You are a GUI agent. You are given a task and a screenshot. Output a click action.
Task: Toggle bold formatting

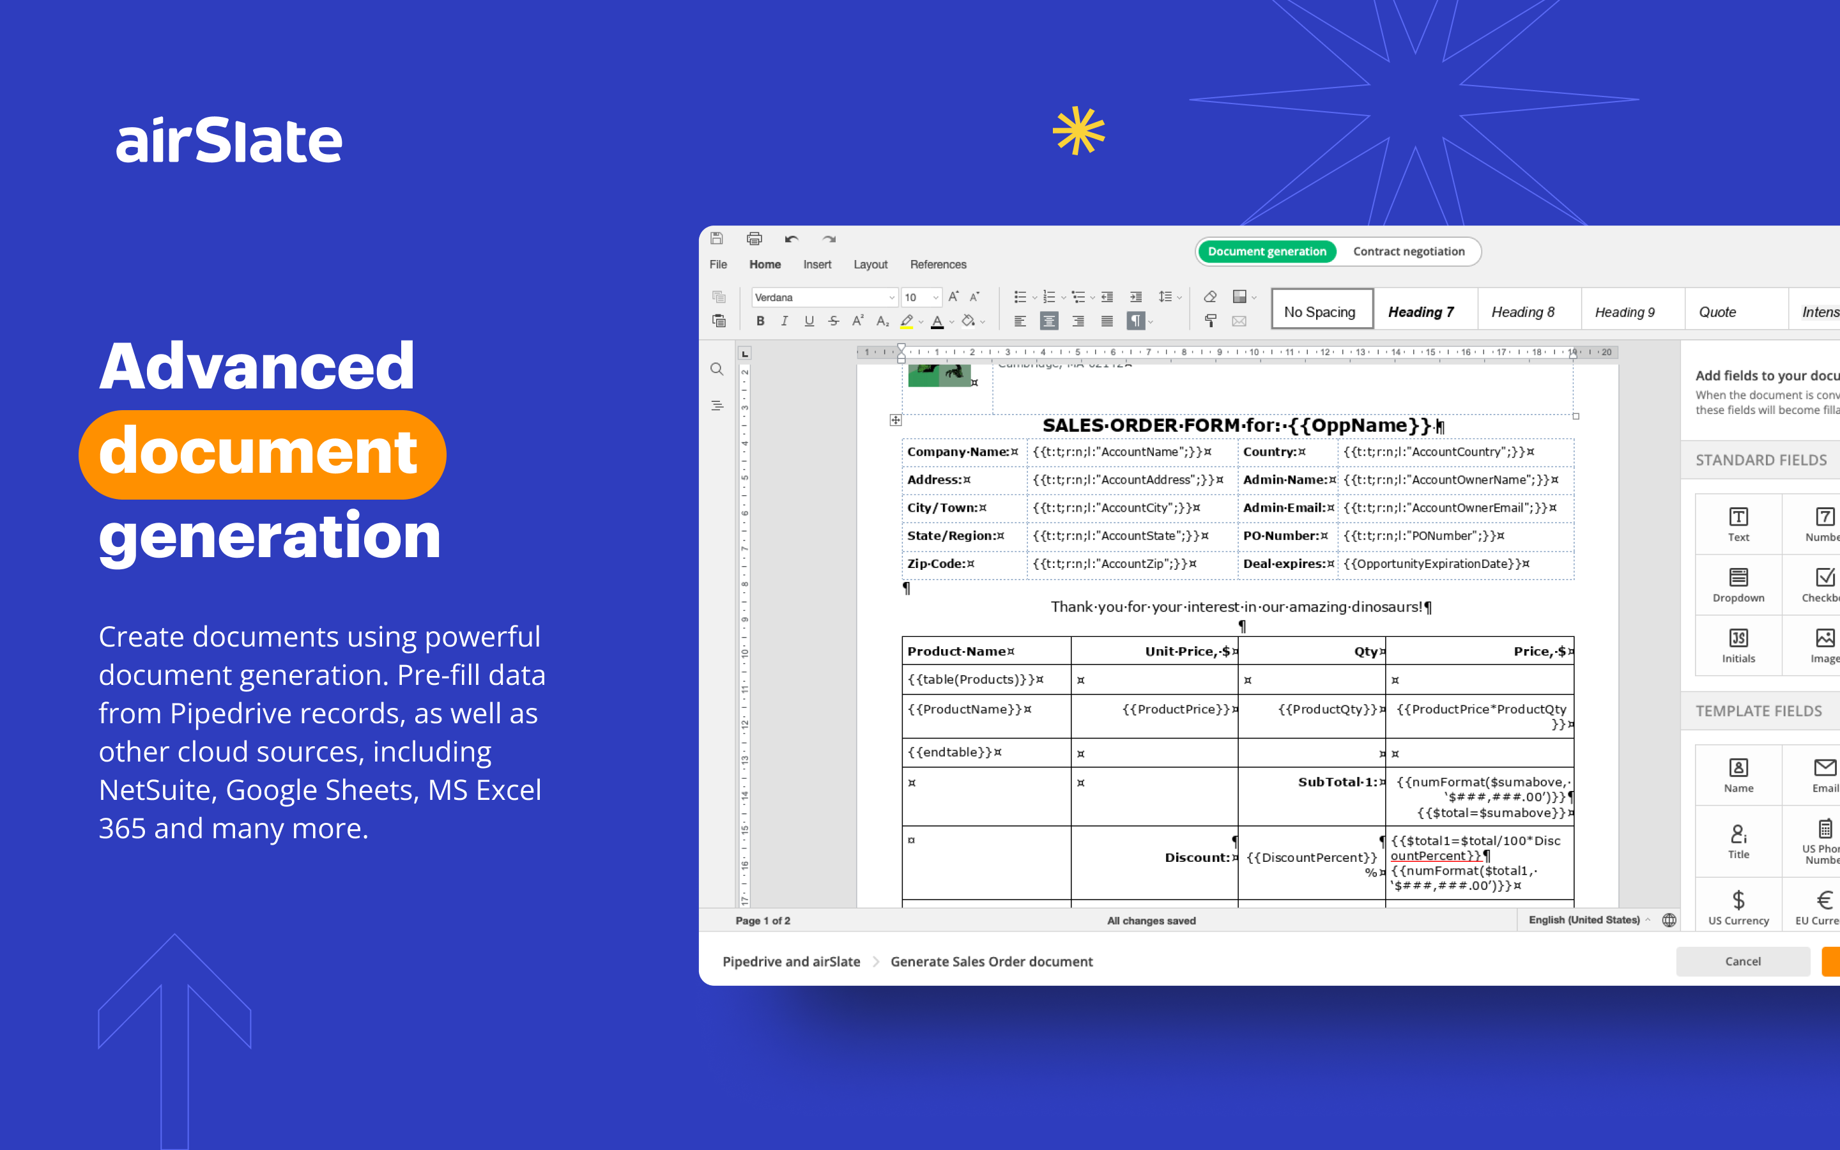[760, 321]
